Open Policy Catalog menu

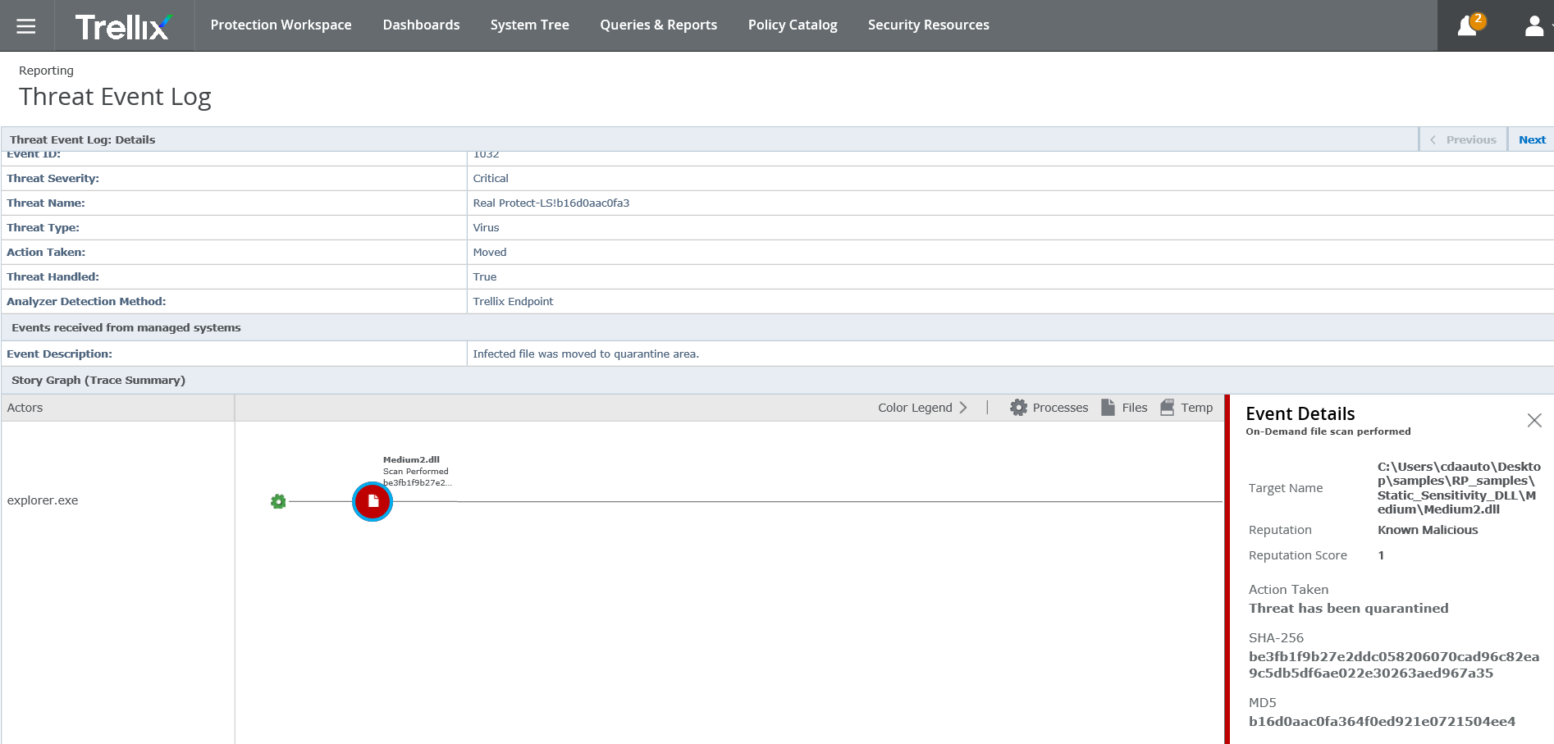pos(793,25)
